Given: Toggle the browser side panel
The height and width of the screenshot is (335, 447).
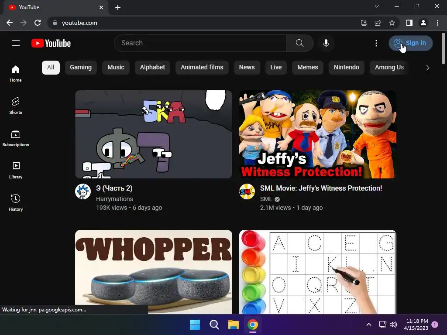Looking at the screenshot, I should coord(409,23).
